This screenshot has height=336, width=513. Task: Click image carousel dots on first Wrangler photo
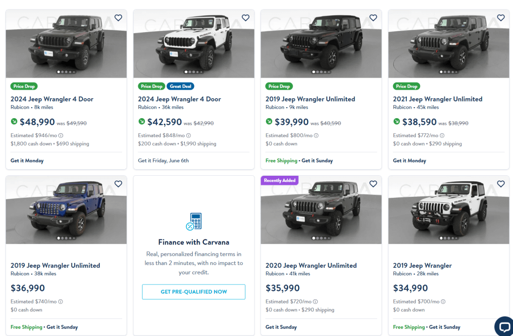pyautogui.click(x=66, y=72)
